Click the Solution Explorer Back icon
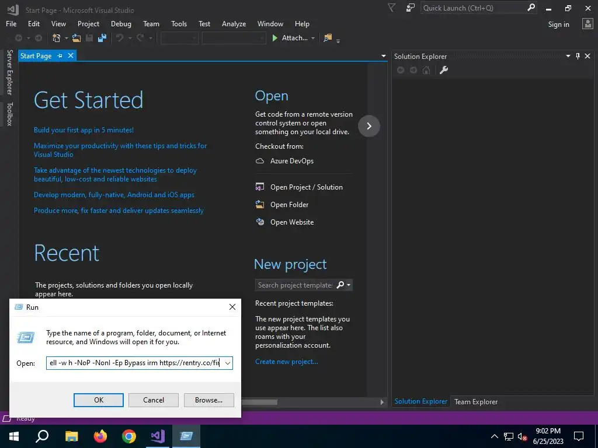The width and height of the screenshot is (598, 448). pos(401,70)
